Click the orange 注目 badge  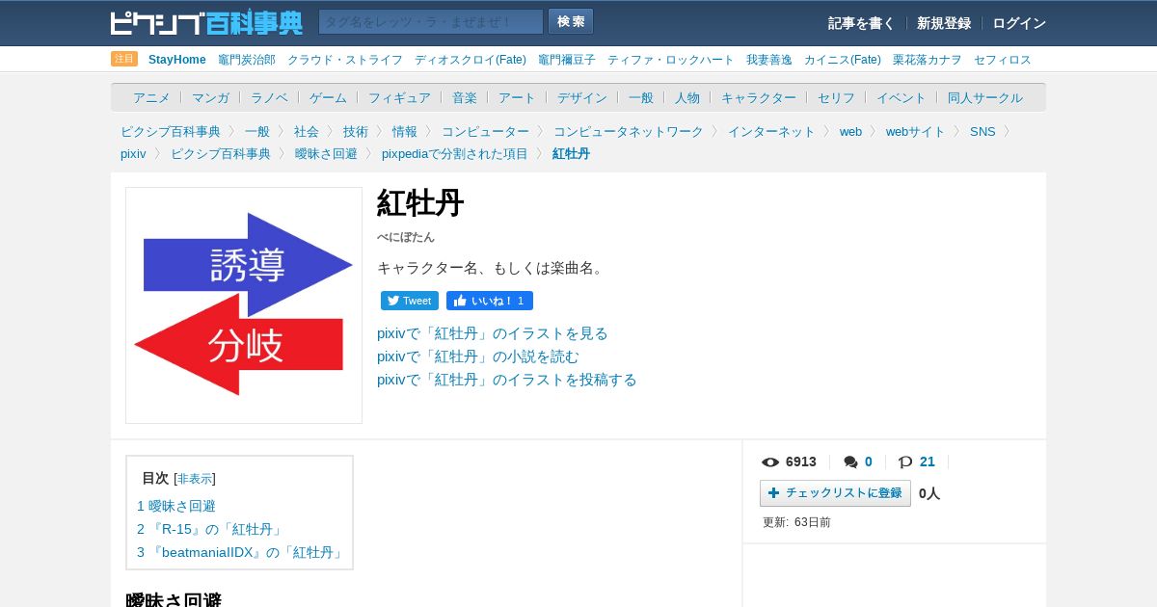point(124,59)
